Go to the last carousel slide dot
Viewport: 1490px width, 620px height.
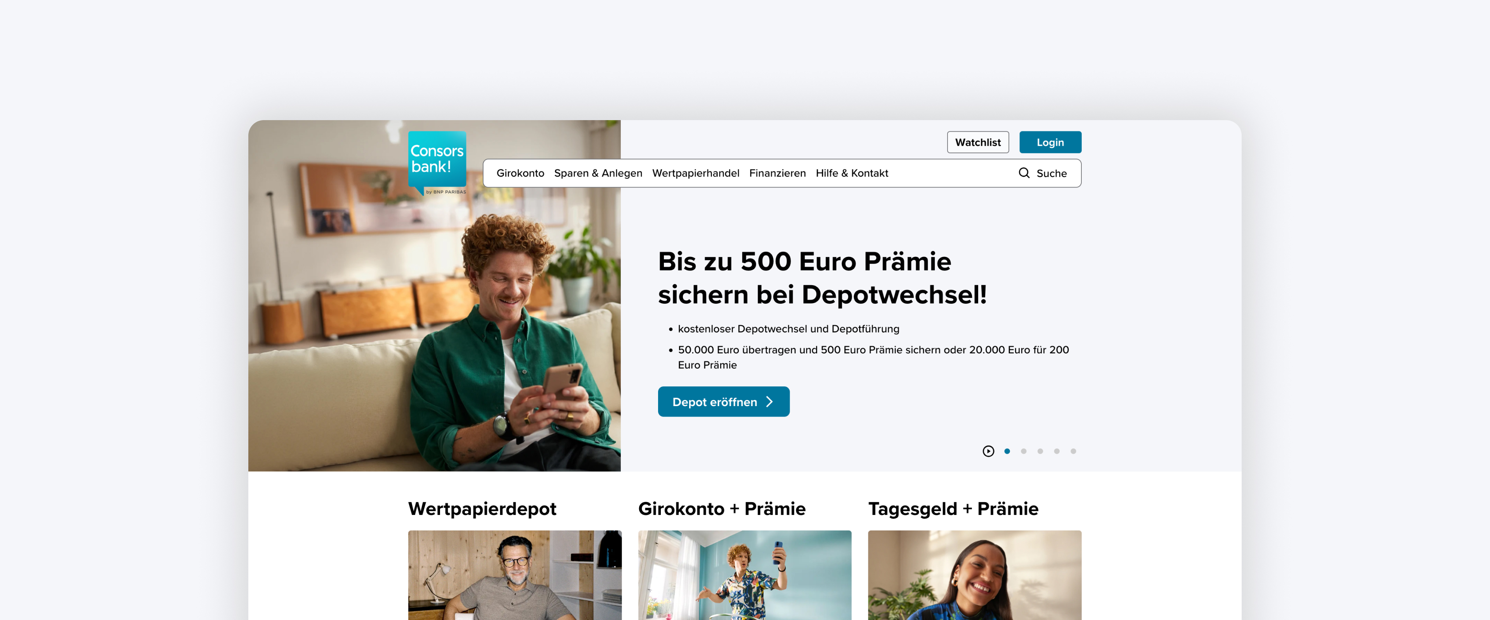pyautogui.click(x=1074, y=451)
